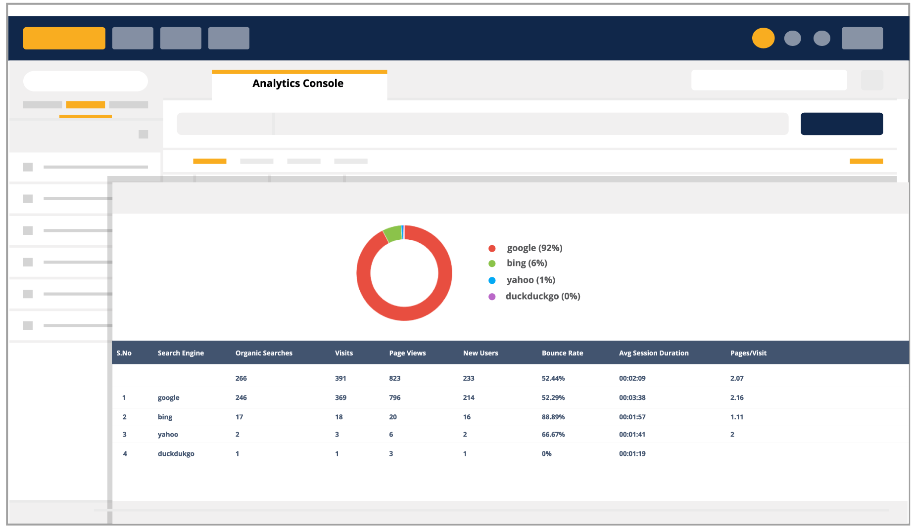Click the orange logo block in header
The image size is (913, 528).
64,38
